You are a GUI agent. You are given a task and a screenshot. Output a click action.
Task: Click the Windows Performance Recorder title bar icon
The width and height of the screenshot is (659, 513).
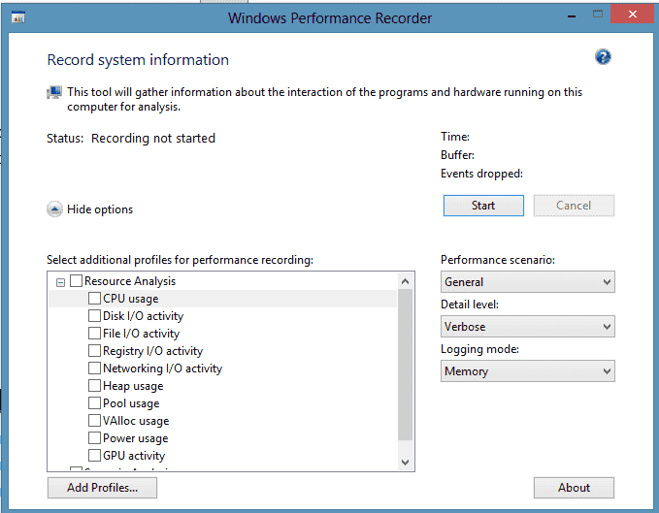pos(18,17)
